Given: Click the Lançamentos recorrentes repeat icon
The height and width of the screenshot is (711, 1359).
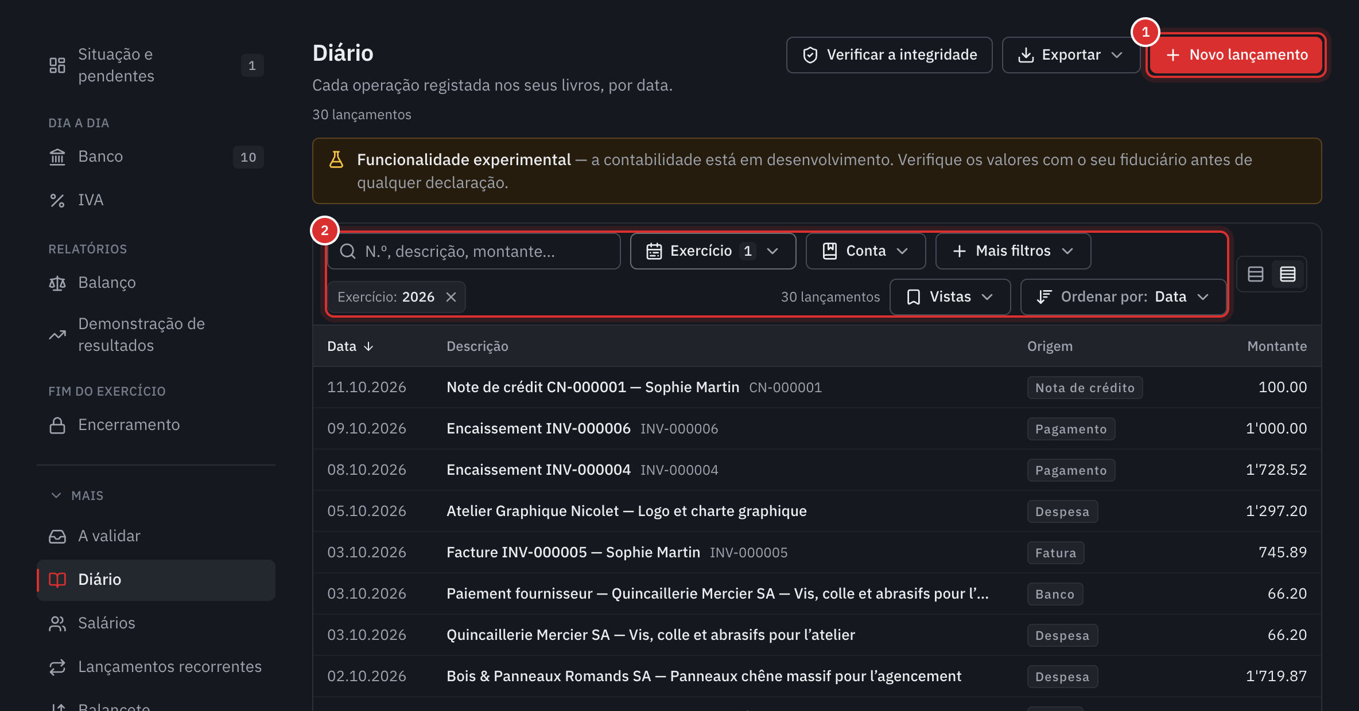Looking at the screenshot, I should 57,667.
